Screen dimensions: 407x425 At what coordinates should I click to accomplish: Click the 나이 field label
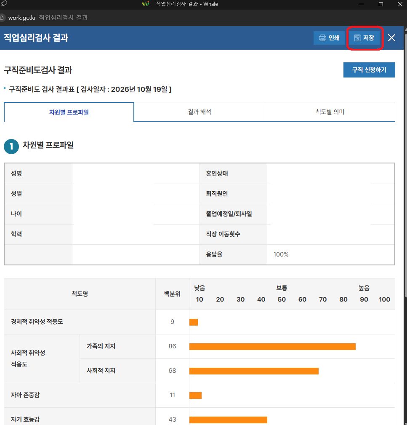click(x=16, y=214)
